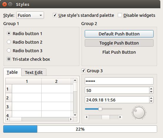Image resolution: width=163 pixels, height=138 pixels.
Task: Increment the date-time field with its up arrow
Action: point(151,98)
